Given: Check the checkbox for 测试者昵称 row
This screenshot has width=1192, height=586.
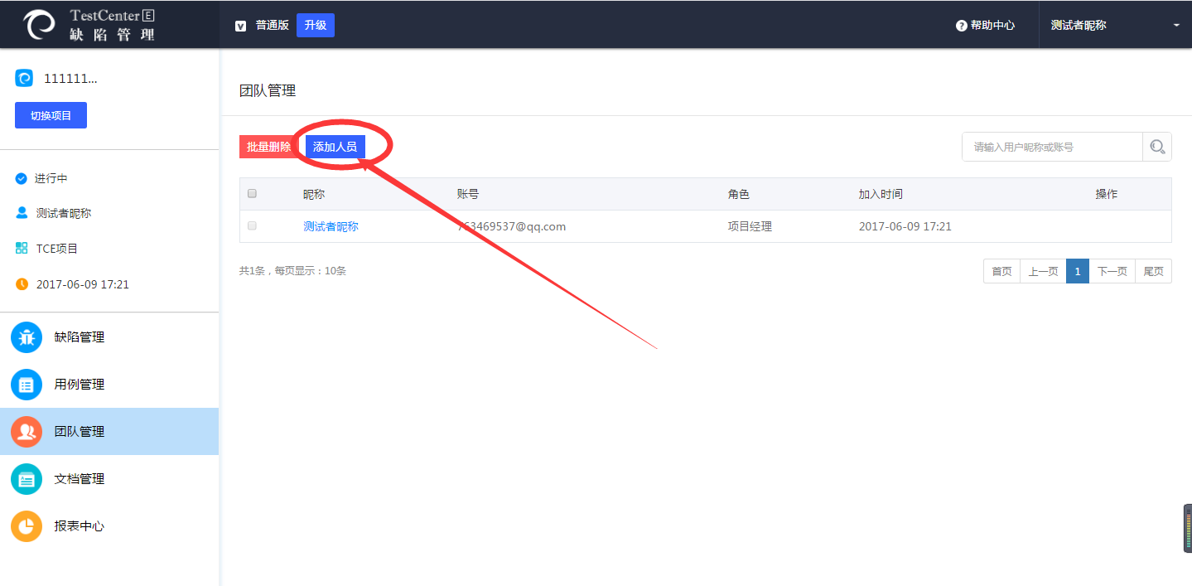Looking at the screenshot, I should 253,225.
